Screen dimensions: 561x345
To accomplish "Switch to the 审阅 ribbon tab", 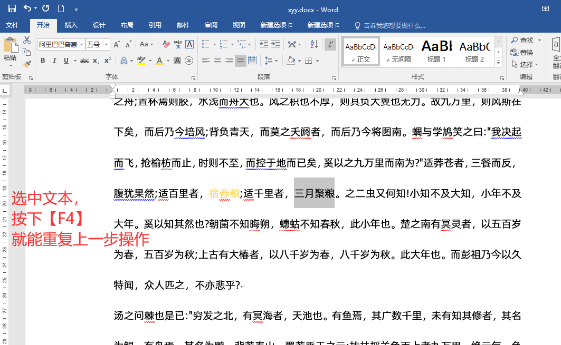I will click(x=211, y=25).
